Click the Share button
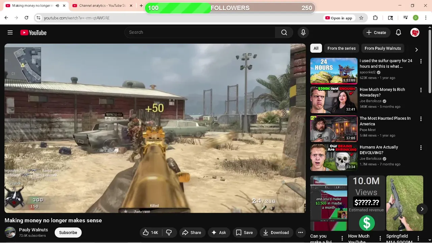This screenshot has width=432, height=243. coord(192,233)
